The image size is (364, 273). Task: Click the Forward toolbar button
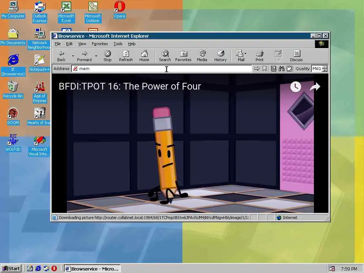click(x=84, y=56)
